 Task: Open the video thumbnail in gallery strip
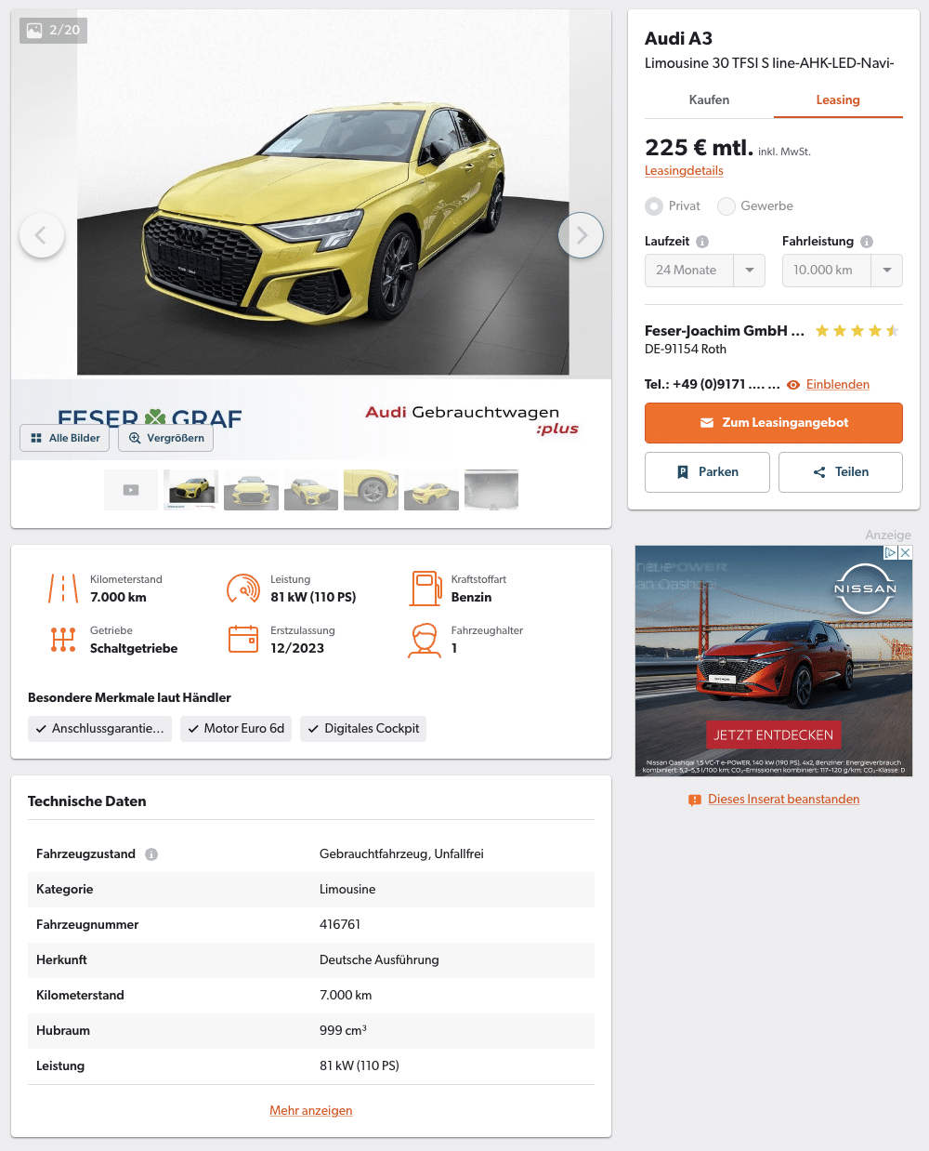click(x=131, y=490)
